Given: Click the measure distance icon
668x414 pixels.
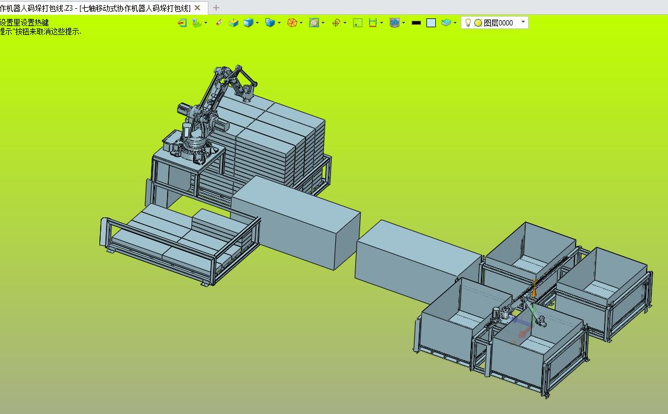Looking at the screenshot, I should click(372, 23).
